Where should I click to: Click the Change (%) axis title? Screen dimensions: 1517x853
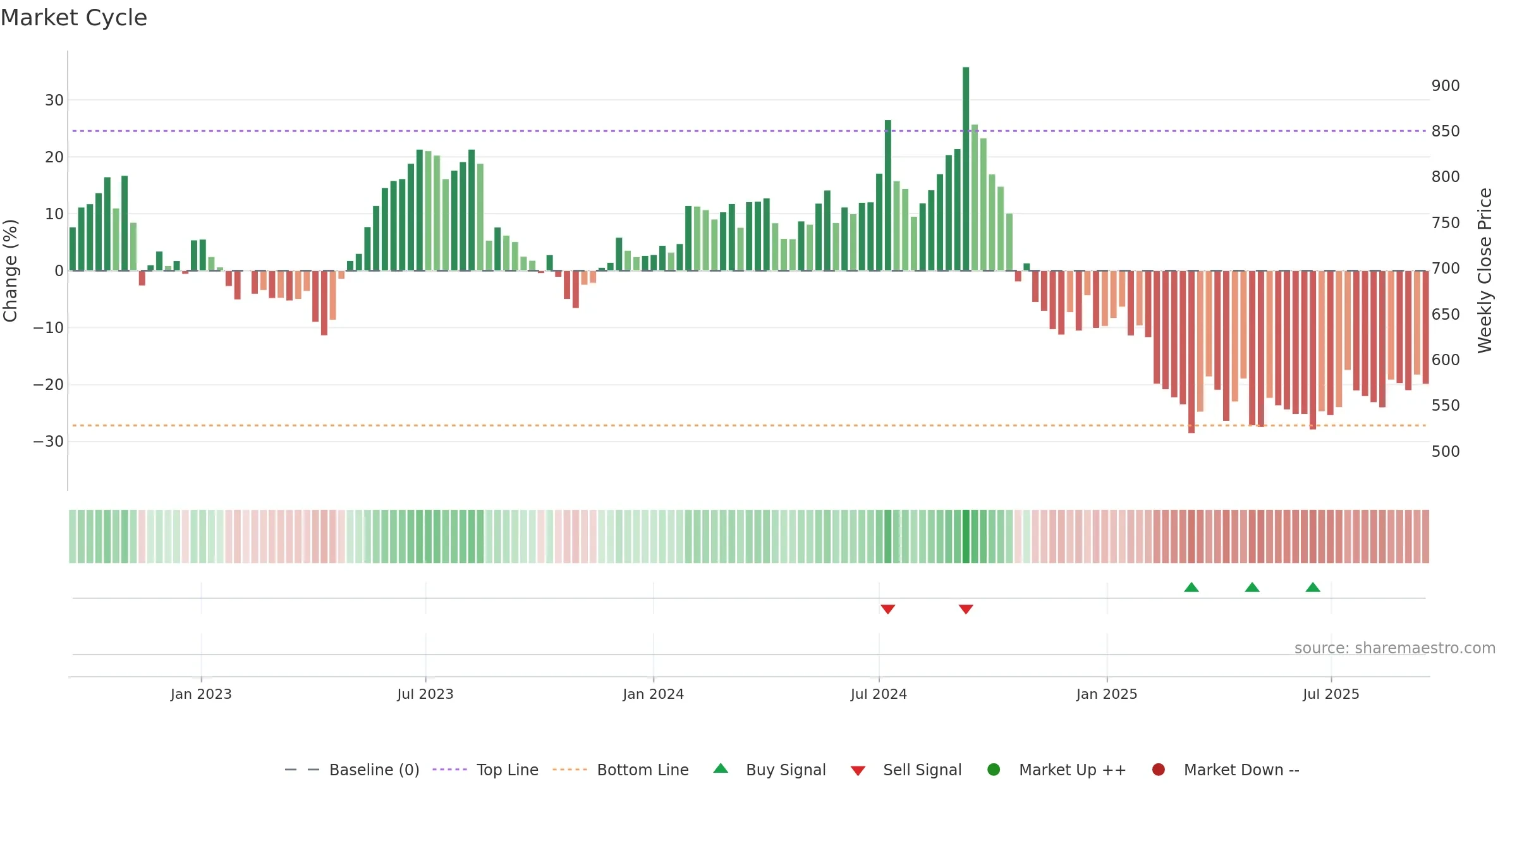click(x=11, y=270)
